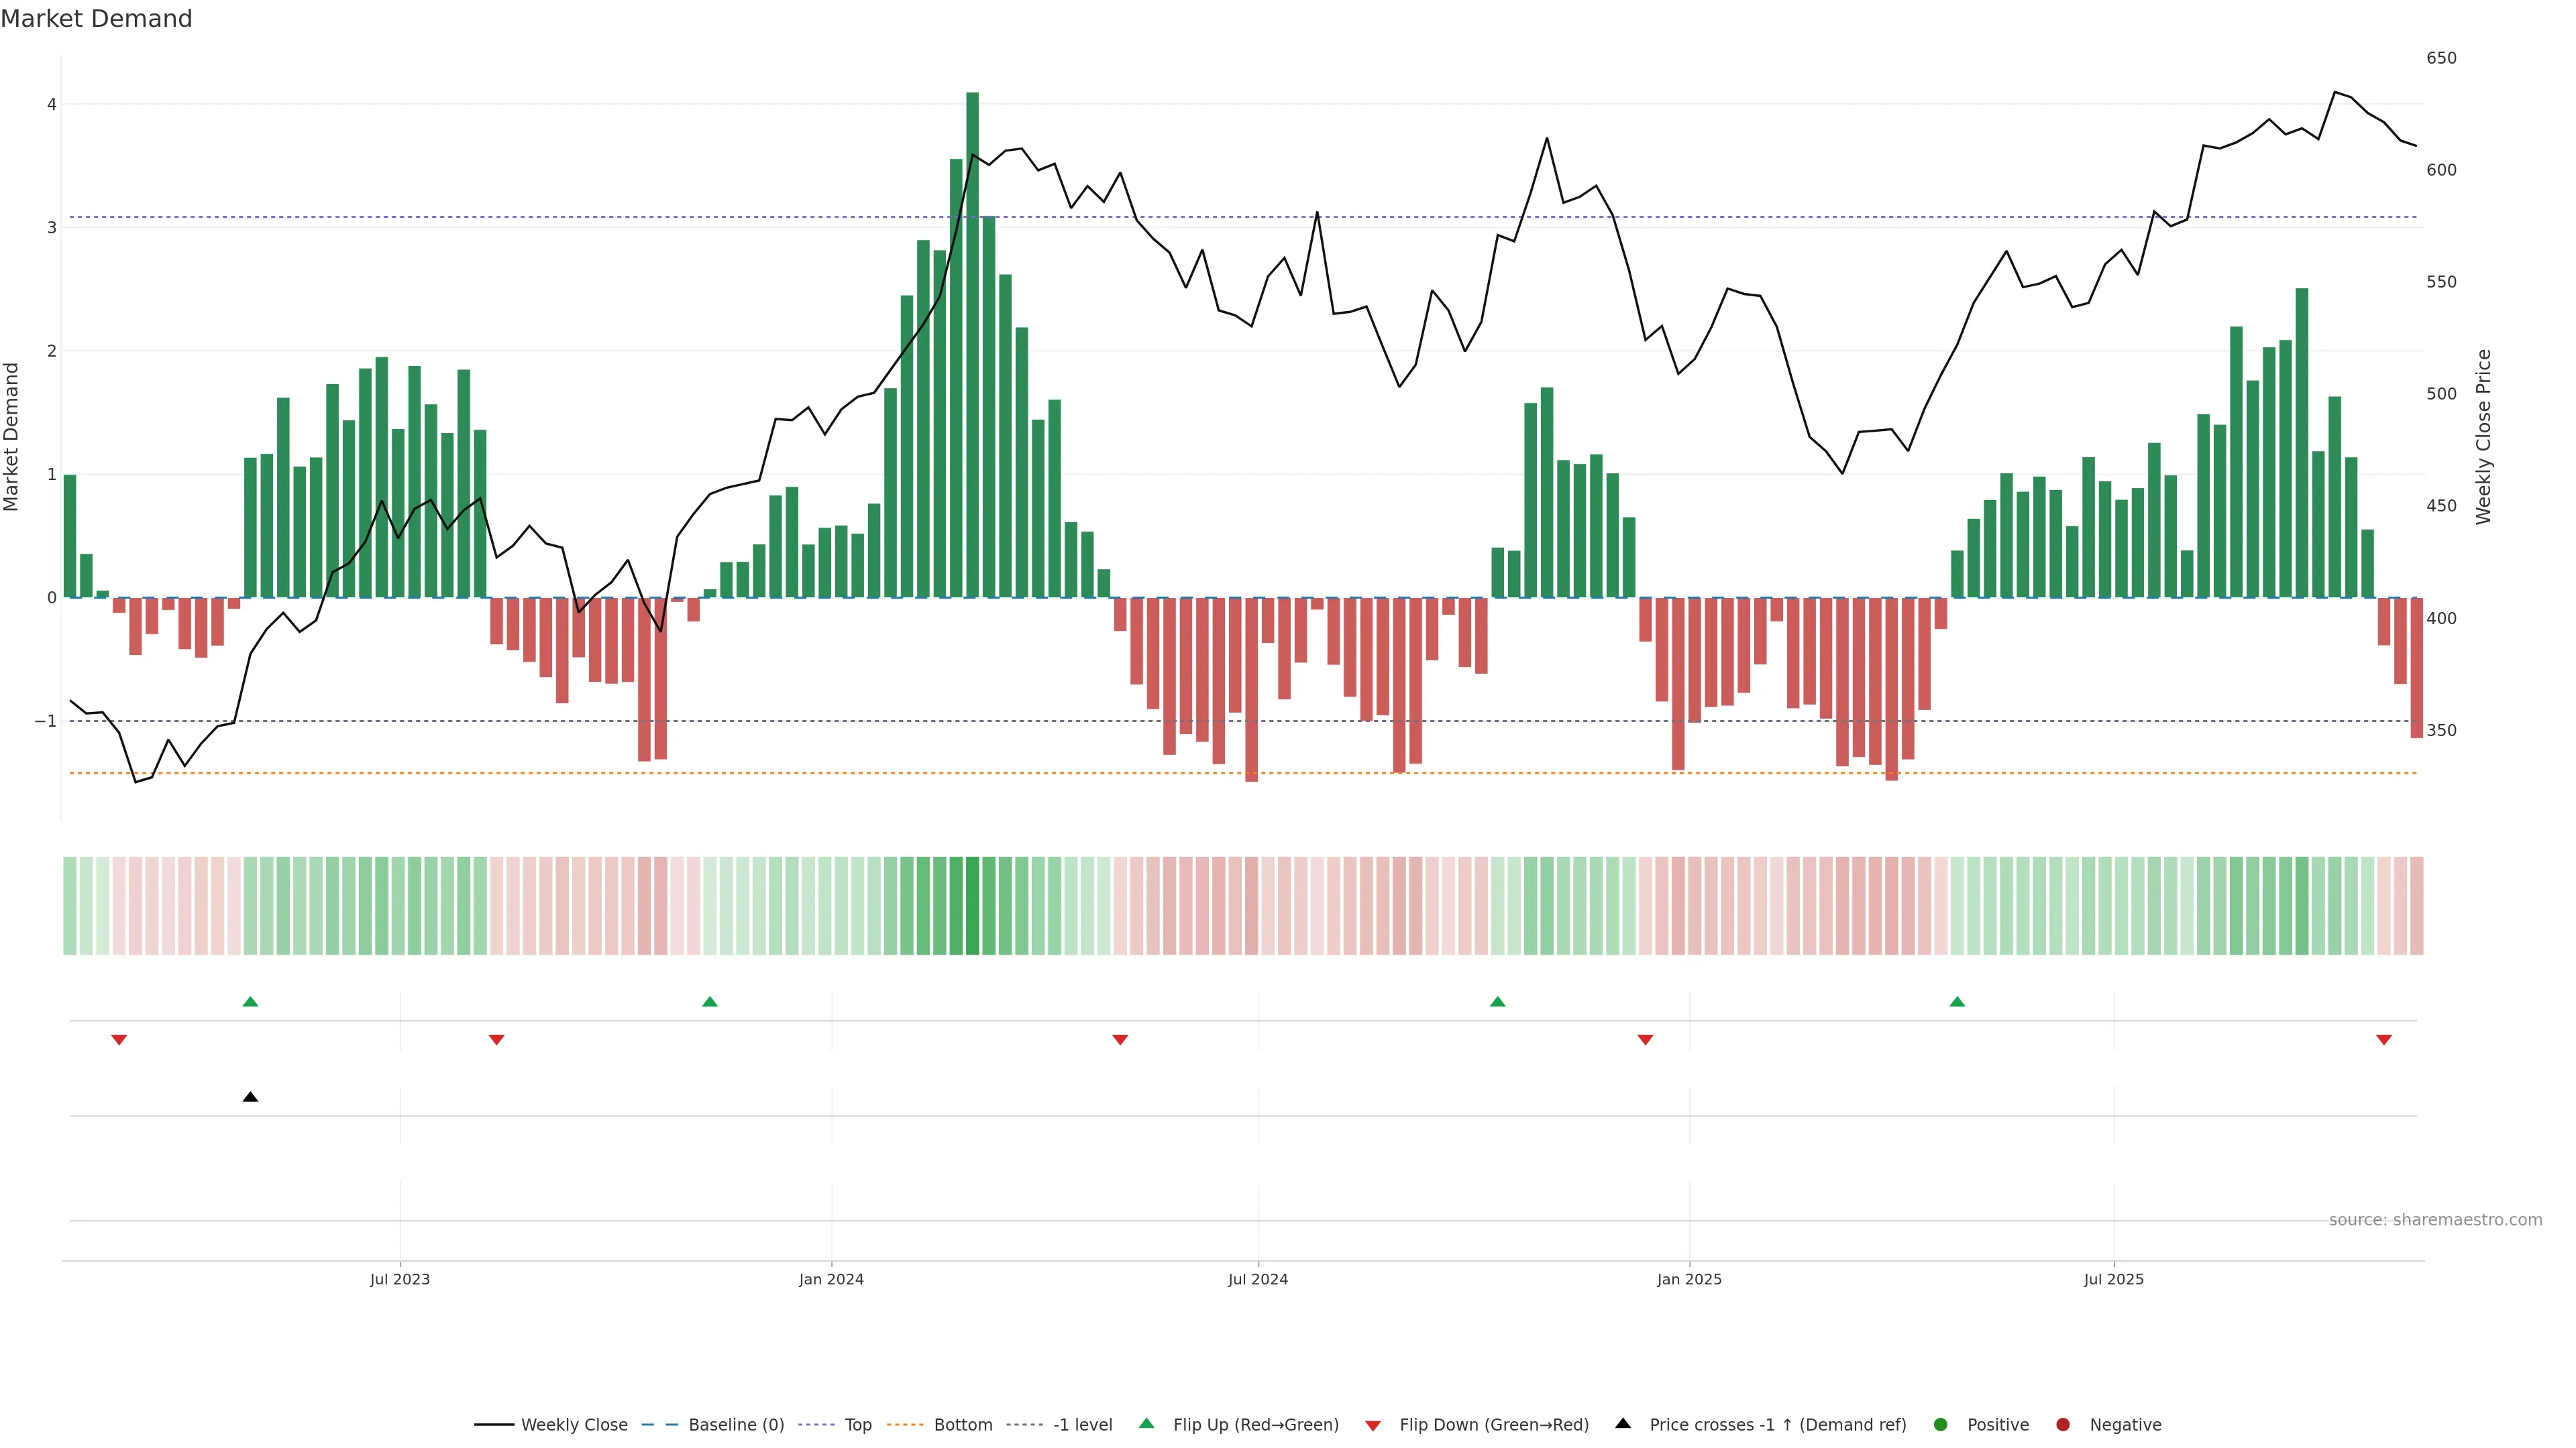Screen dimensions: 2576x1448
Task: Click the first green flip-up triangle marker
Action: (x=250, y=1002)
